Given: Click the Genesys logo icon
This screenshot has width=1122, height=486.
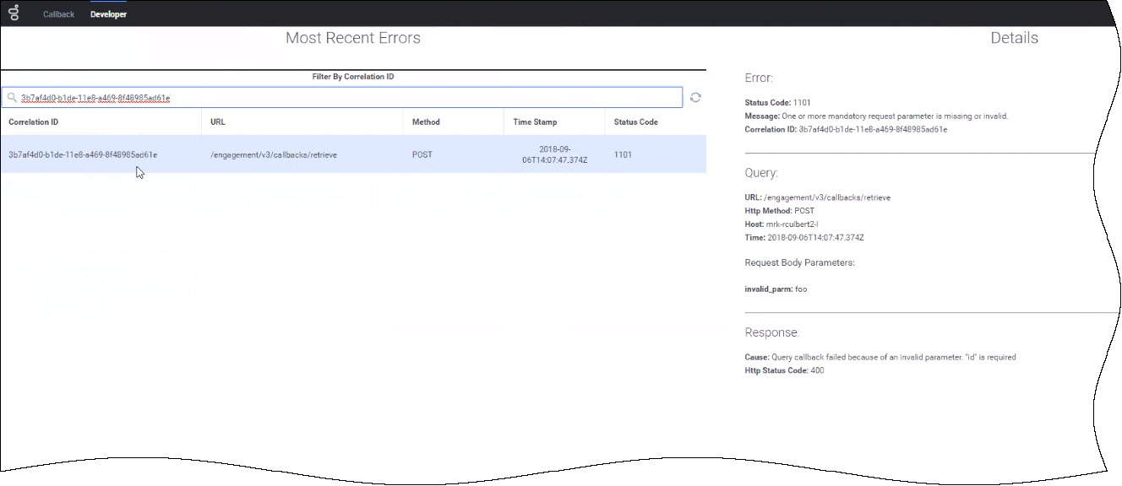Looking at the screenshot, I should pyautogui.click(x=14, y=13).
